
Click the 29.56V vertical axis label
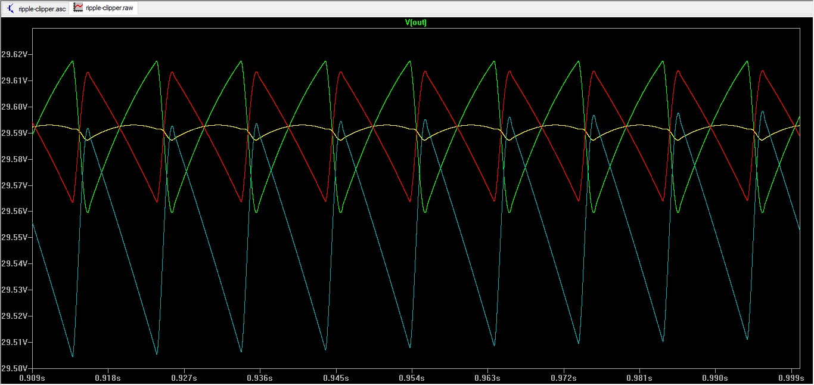click(15, 212)
